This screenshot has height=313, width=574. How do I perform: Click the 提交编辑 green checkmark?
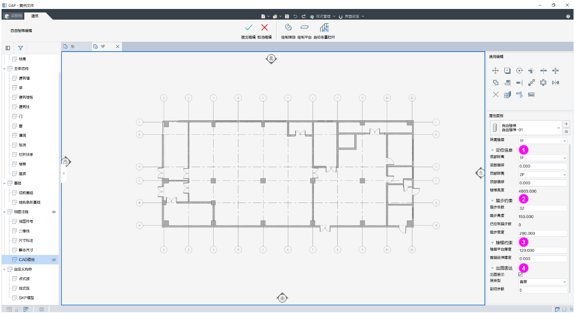249,28
